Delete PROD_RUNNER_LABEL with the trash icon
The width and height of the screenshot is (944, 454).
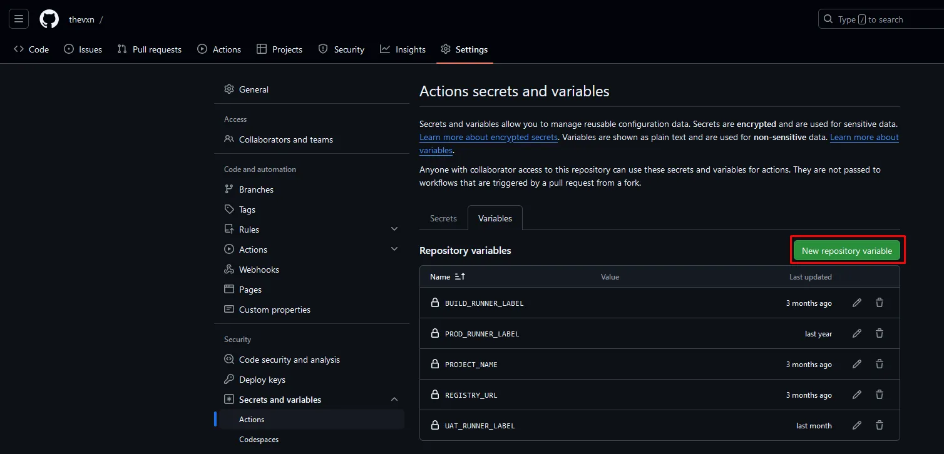tap(880, 333)
